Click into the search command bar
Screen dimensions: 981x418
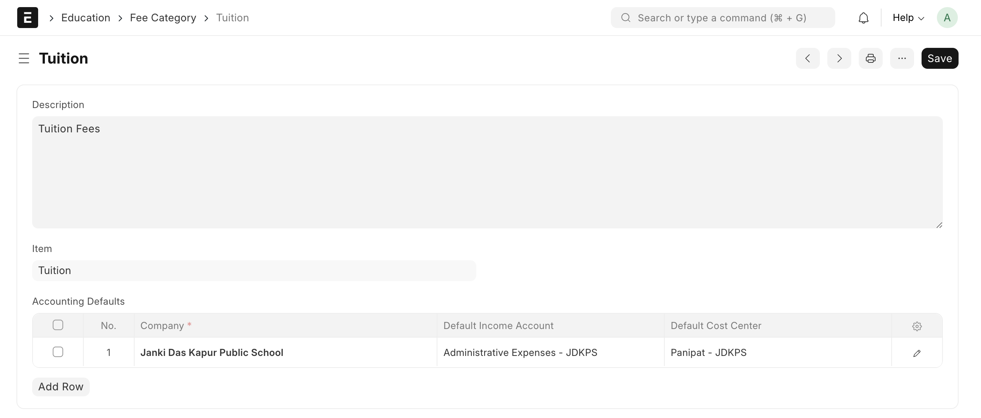point(722,18)
